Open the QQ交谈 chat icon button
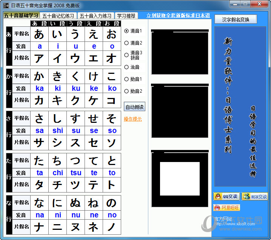The width and height of the screenshot is (271, 240). pyautogui.click(x=226, y=196)
